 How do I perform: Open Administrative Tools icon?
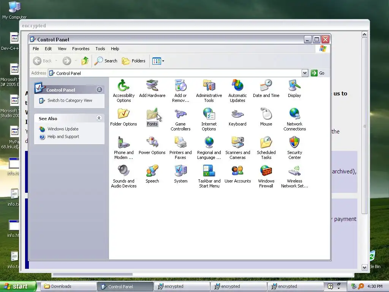(209, 91)
